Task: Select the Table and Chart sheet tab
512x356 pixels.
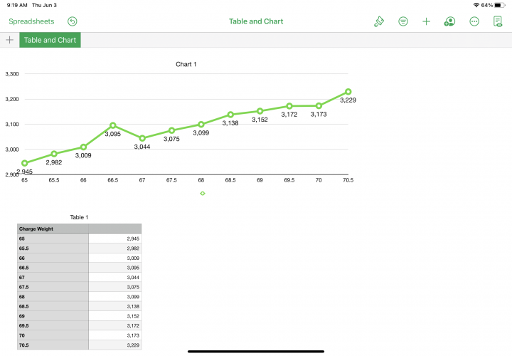Action: click(x=50, y=40)
